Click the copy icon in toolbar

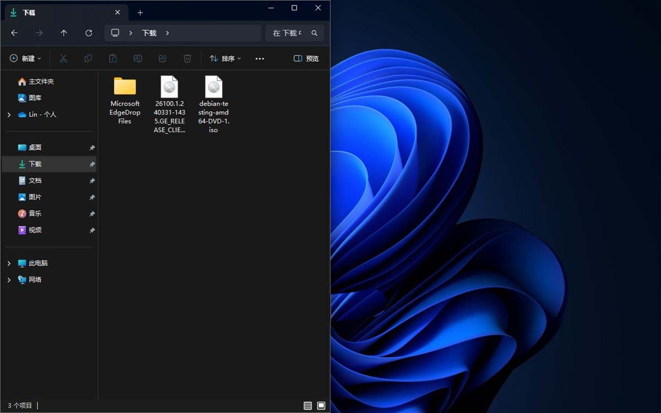(88, 58)
